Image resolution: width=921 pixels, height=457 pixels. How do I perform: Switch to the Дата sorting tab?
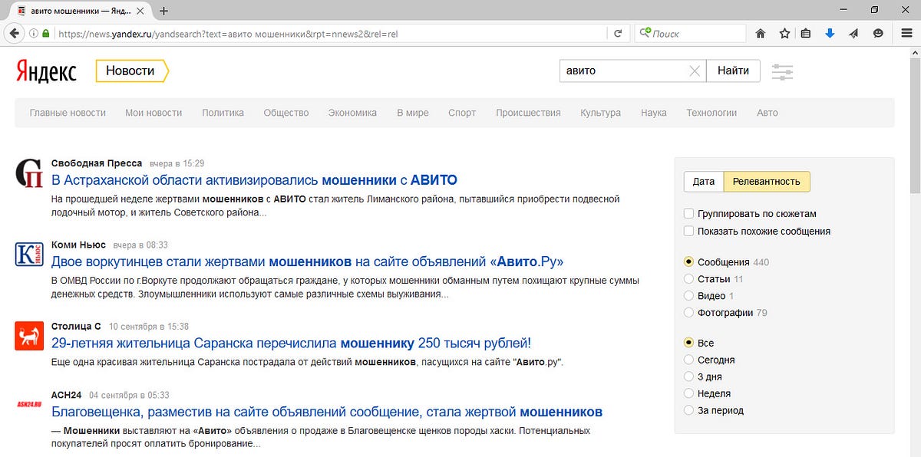pyautogui.click(x=703, y=181)
